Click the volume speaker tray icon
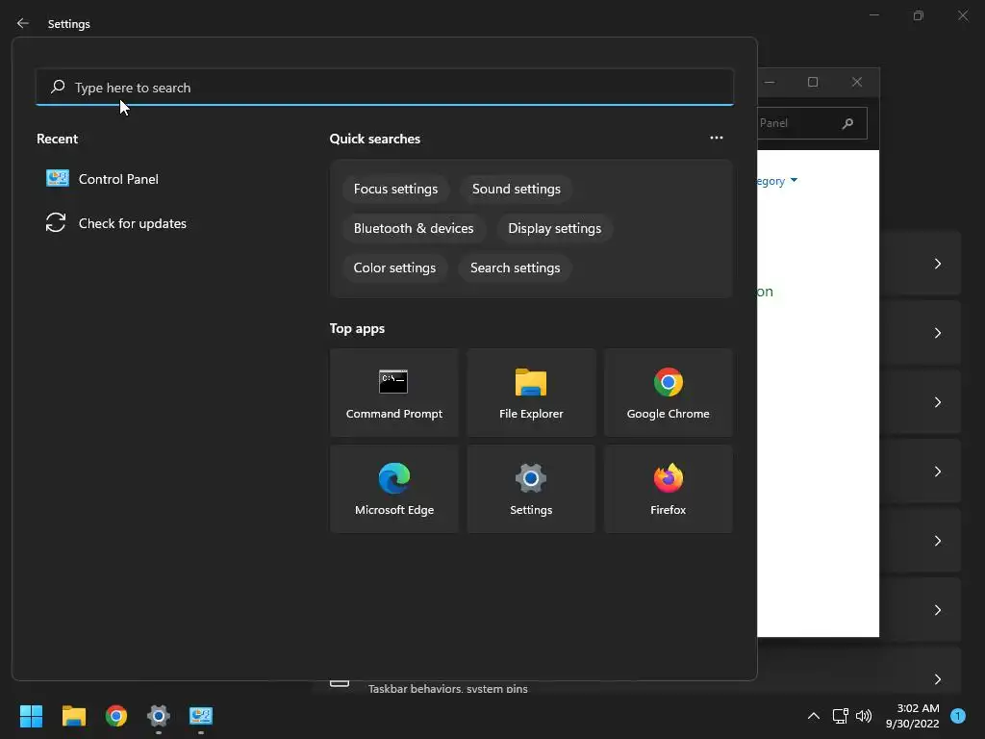This screenshot has height=739, width=985. click(x=864, y=716)
